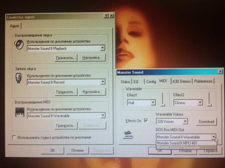Click Справка button in Monster Sound window
225x168 pixels.
coord(210,151)
